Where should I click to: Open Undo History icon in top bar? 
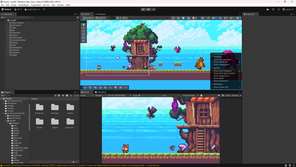(x=273, y=10)
